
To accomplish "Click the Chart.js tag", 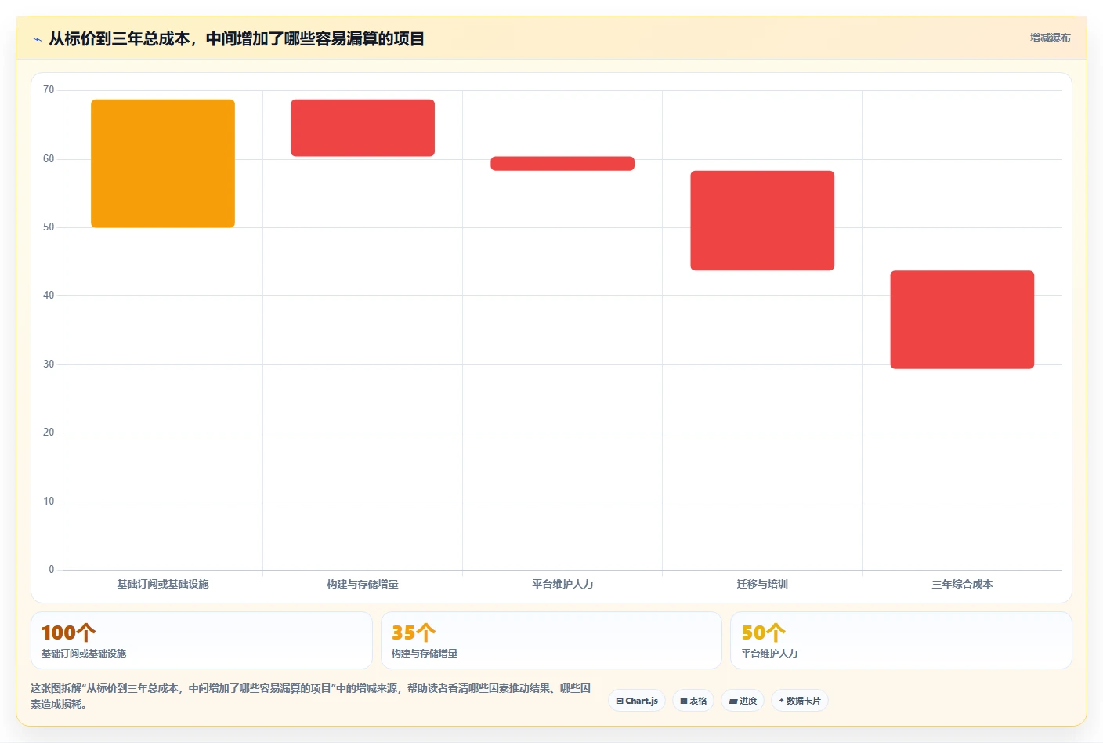I will point(637,701).
